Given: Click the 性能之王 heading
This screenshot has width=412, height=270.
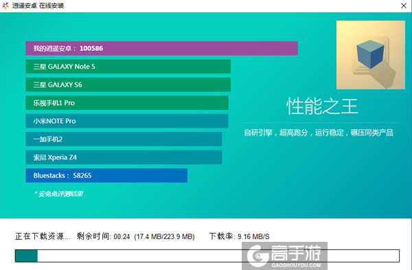Looking at the screenshot, I should 322,106.
